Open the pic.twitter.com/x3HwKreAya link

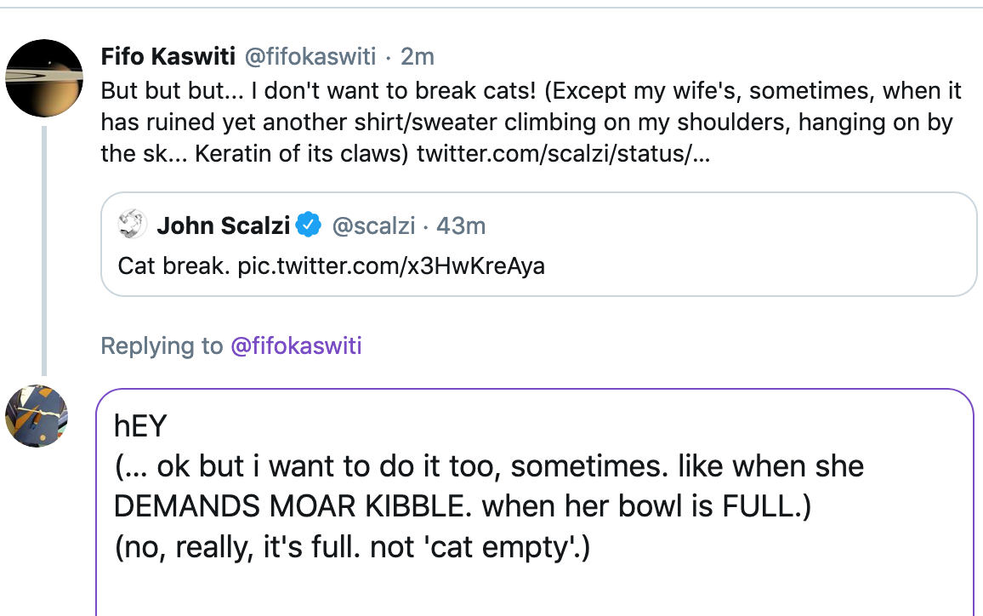[x=391, y=266]
